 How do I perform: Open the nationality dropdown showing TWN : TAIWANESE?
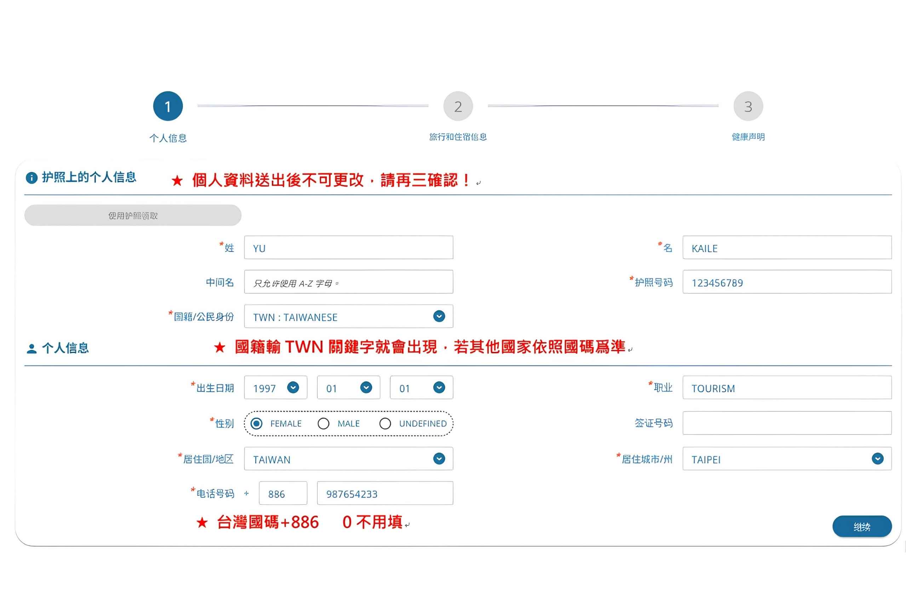[x=349, y=316]
